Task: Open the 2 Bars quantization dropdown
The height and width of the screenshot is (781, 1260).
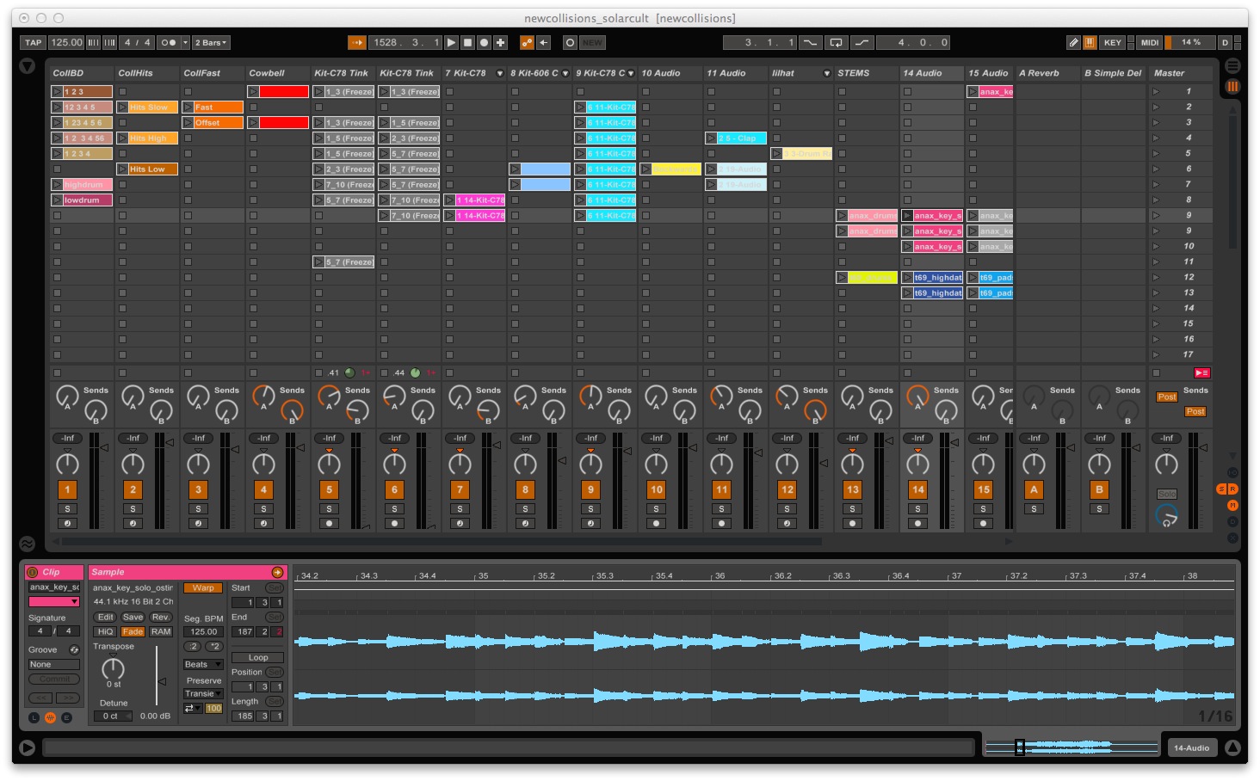Action: (x=212, y=42)
